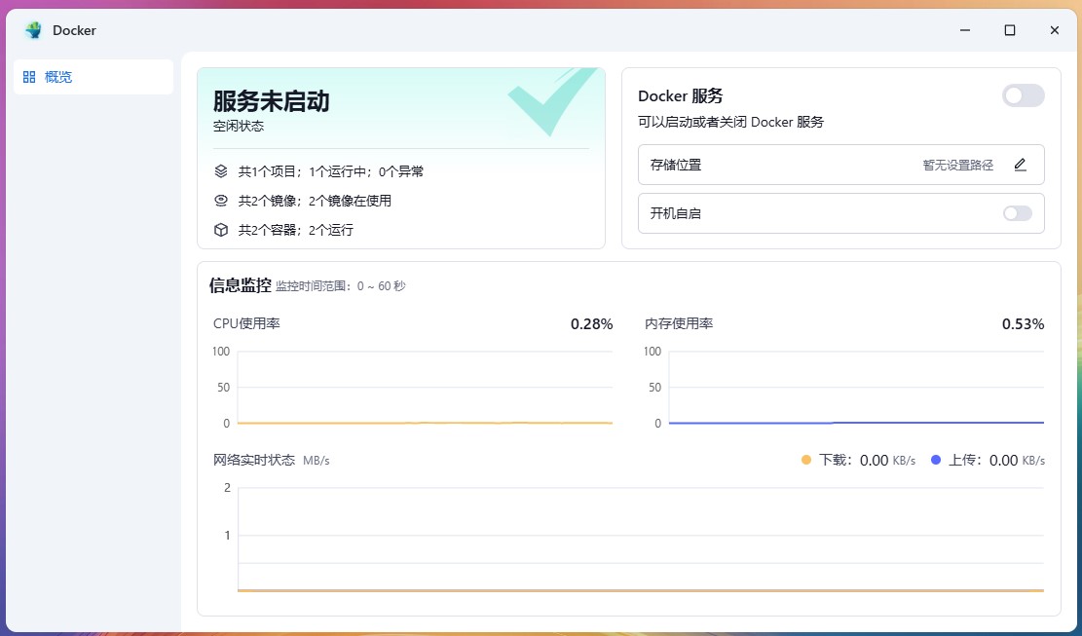Click the layers icon beside 共1个项目
Screen dimensions: 1082x636
coord(221,171)
